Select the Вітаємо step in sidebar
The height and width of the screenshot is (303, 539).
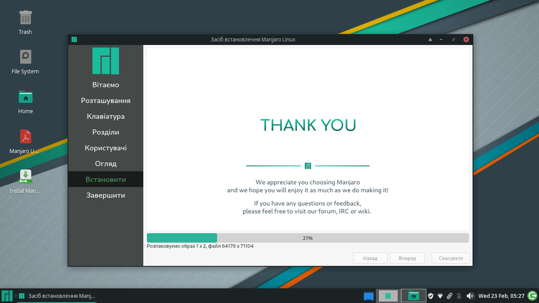tap(106, 85)
